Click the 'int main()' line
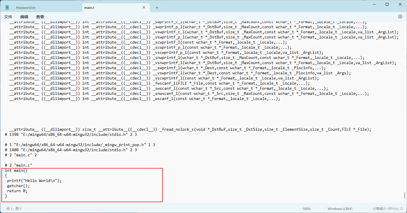 pyautogui.click(x=16, y=170)
